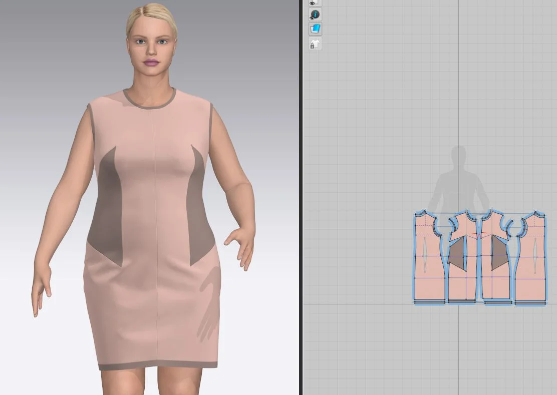
Task: Click the waist dart on the leftmost pattern piece
Action: (x=424, y=255)
